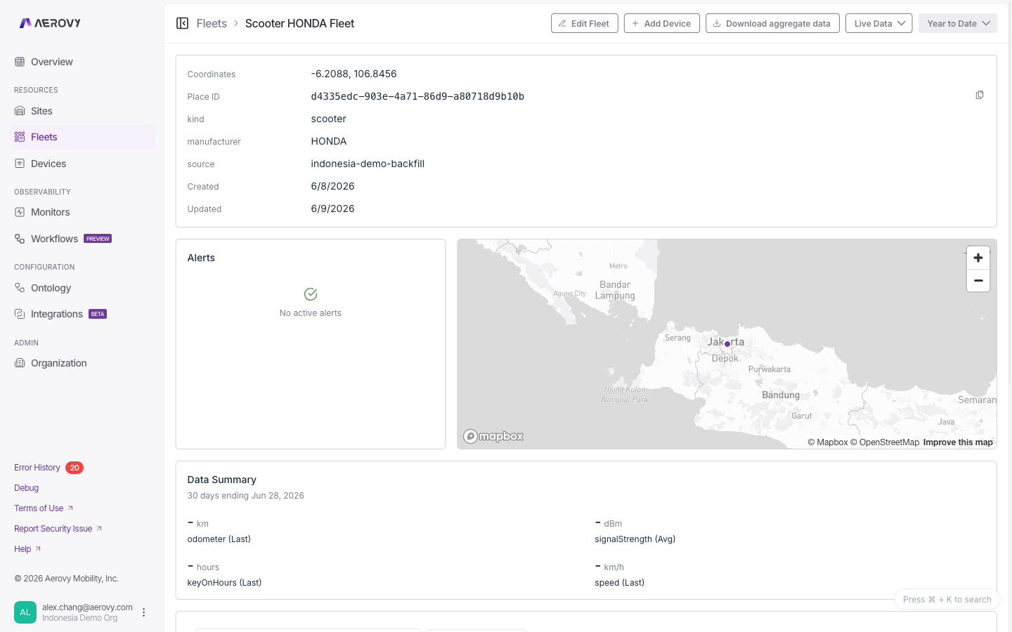Click Improve this map link
Viewport: 1012px width, 632px height.
(x=958, y=442)
